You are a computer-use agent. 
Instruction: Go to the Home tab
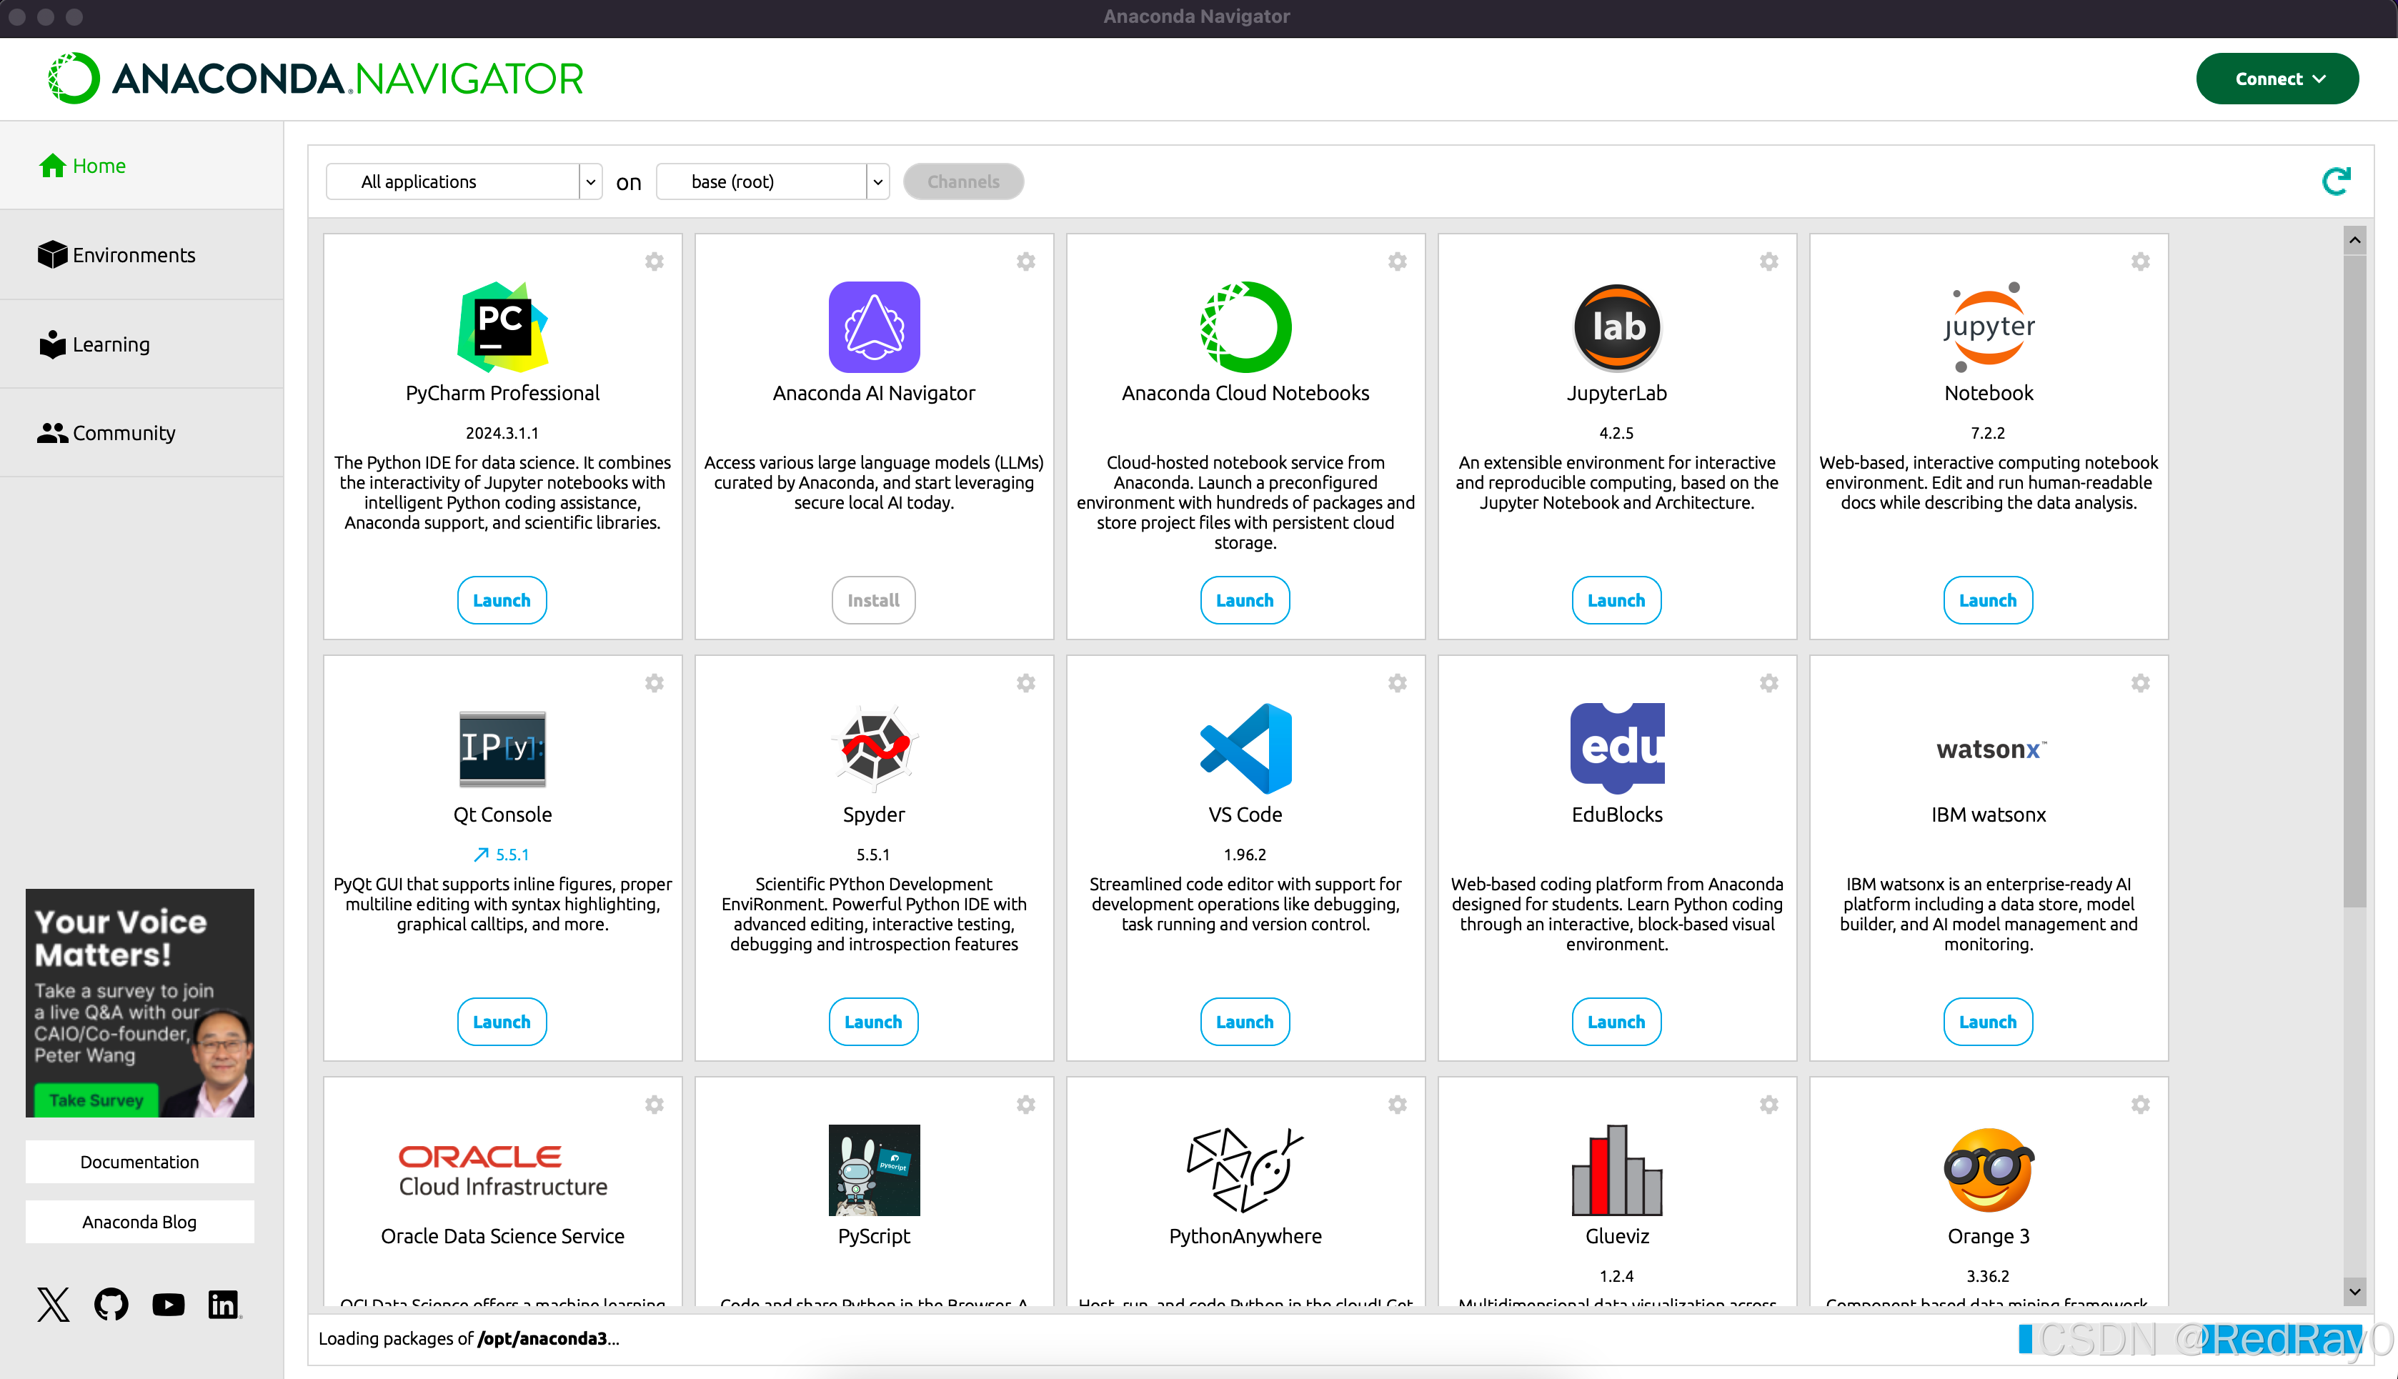coord(142,166)
